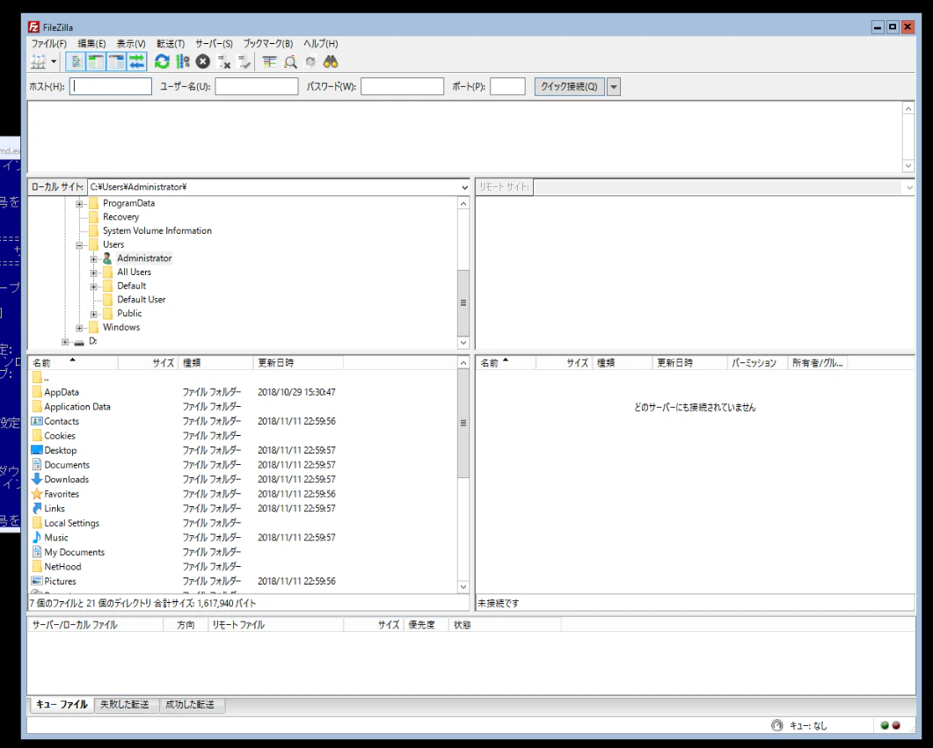The height and width of the screenshot is (748, 933).
Task: Click the クイック接続(Q) button
Action: click(570, 87)
